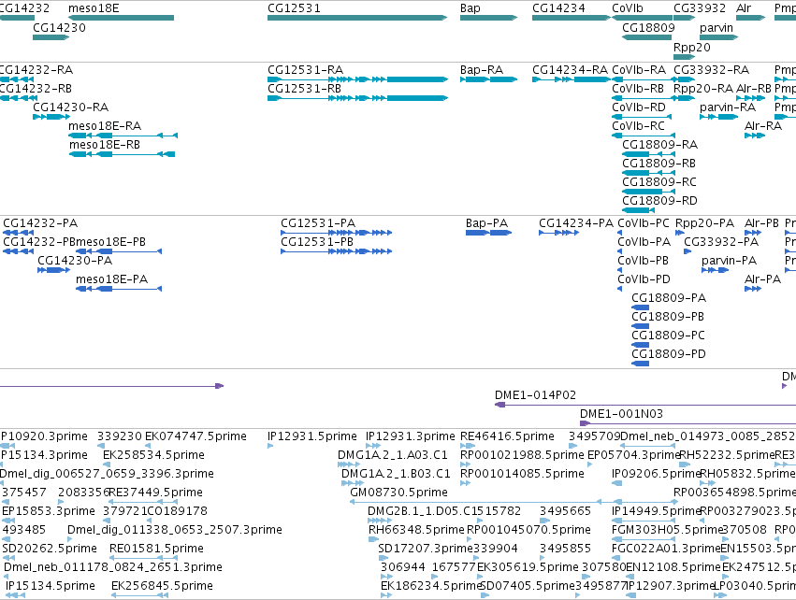Click the meso18E gene feature
The image size is (796, 600).
[121, 18]
